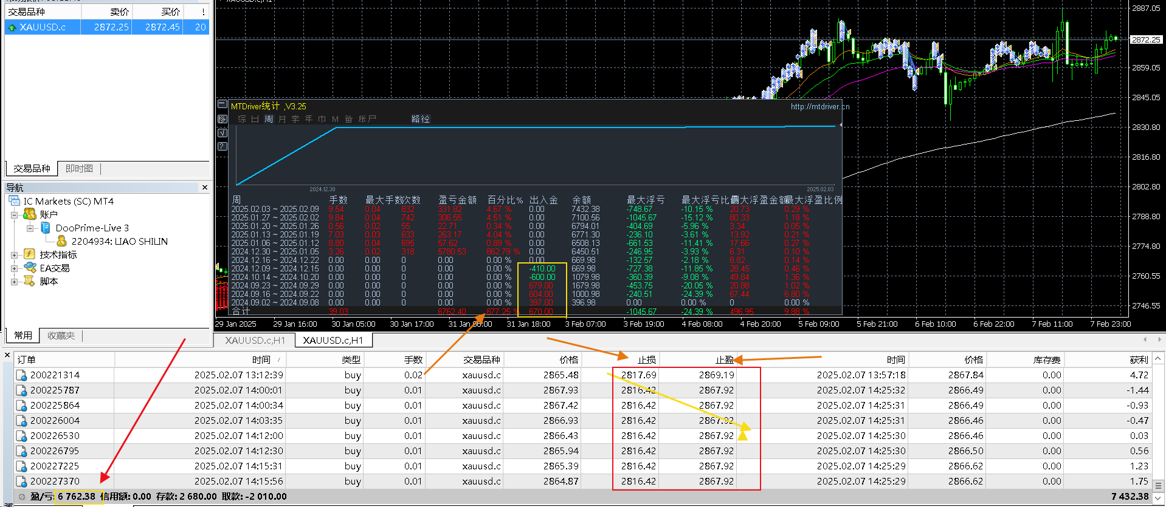This screenshot has height=507, width=1166.
Task: Click the help question-mark icon in MTDriver panel
Action: coord(222,146)
